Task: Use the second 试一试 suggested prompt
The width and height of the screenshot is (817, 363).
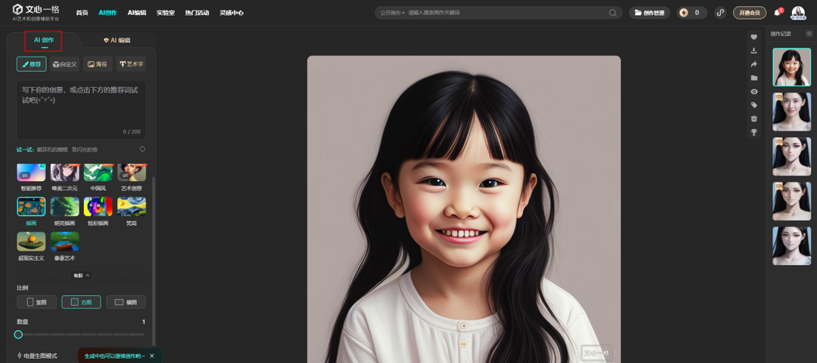Action: tap(85, 149)
